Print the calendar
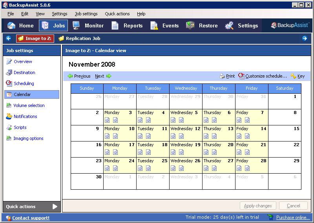Screen dimensions: 314x223 point(227,76)
